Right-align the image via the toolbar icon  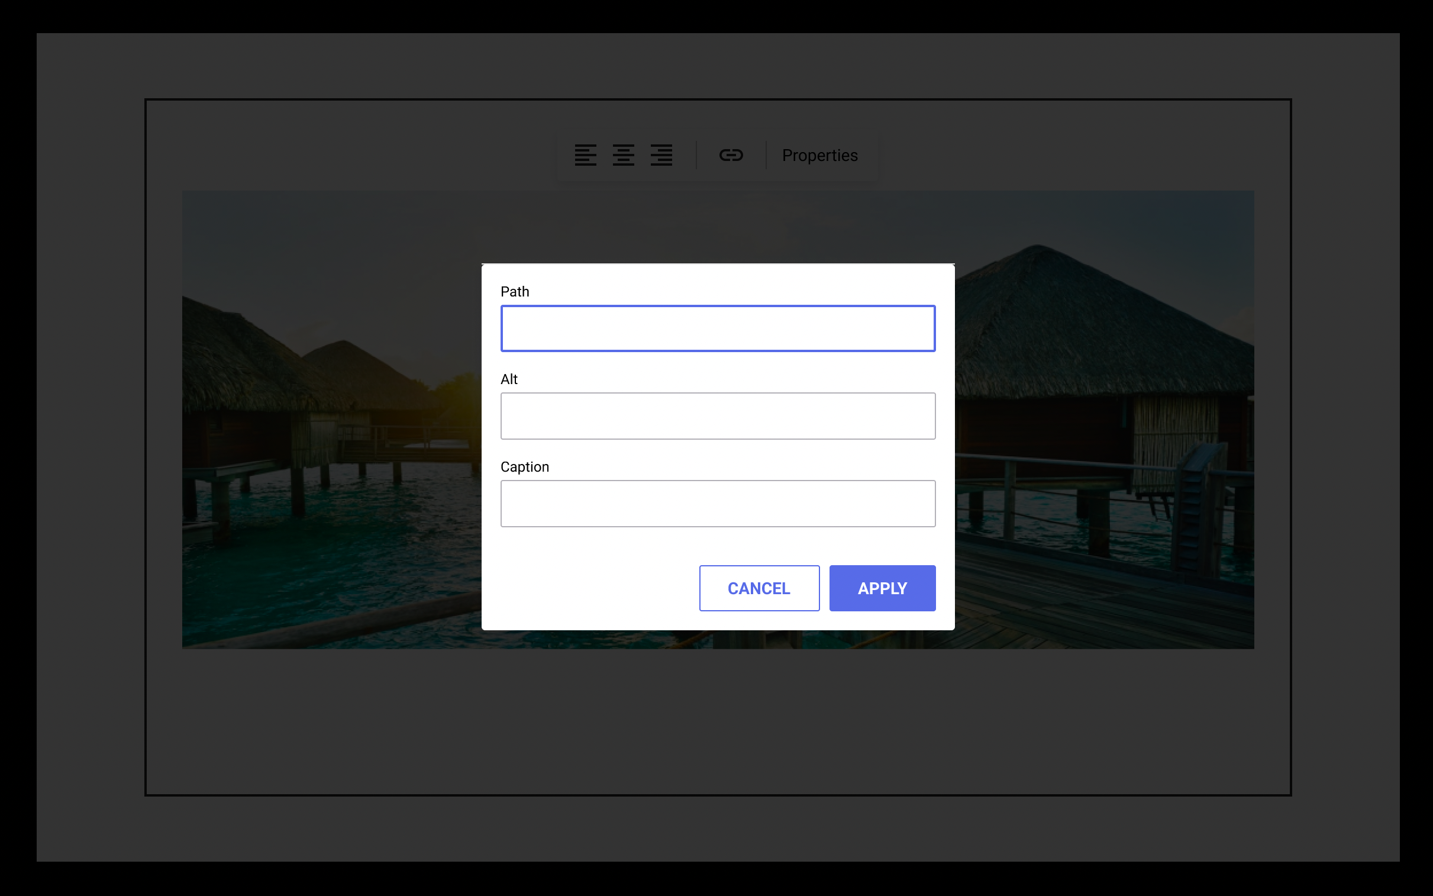661,155
